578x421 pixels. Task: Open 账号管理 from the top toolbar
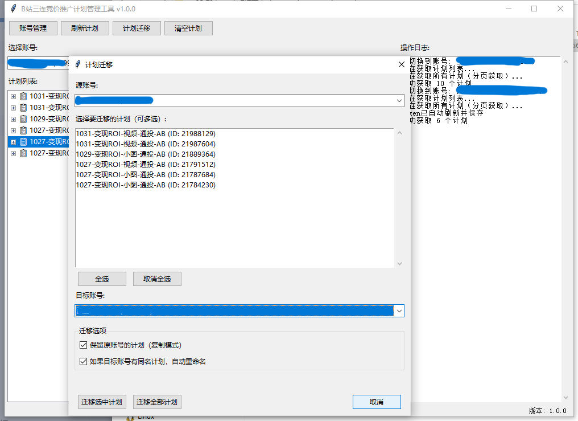[x=33, y=27]
